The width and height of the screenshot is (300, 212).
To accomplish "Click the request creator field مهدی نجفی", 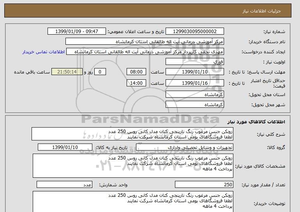I will coord(145,52).
